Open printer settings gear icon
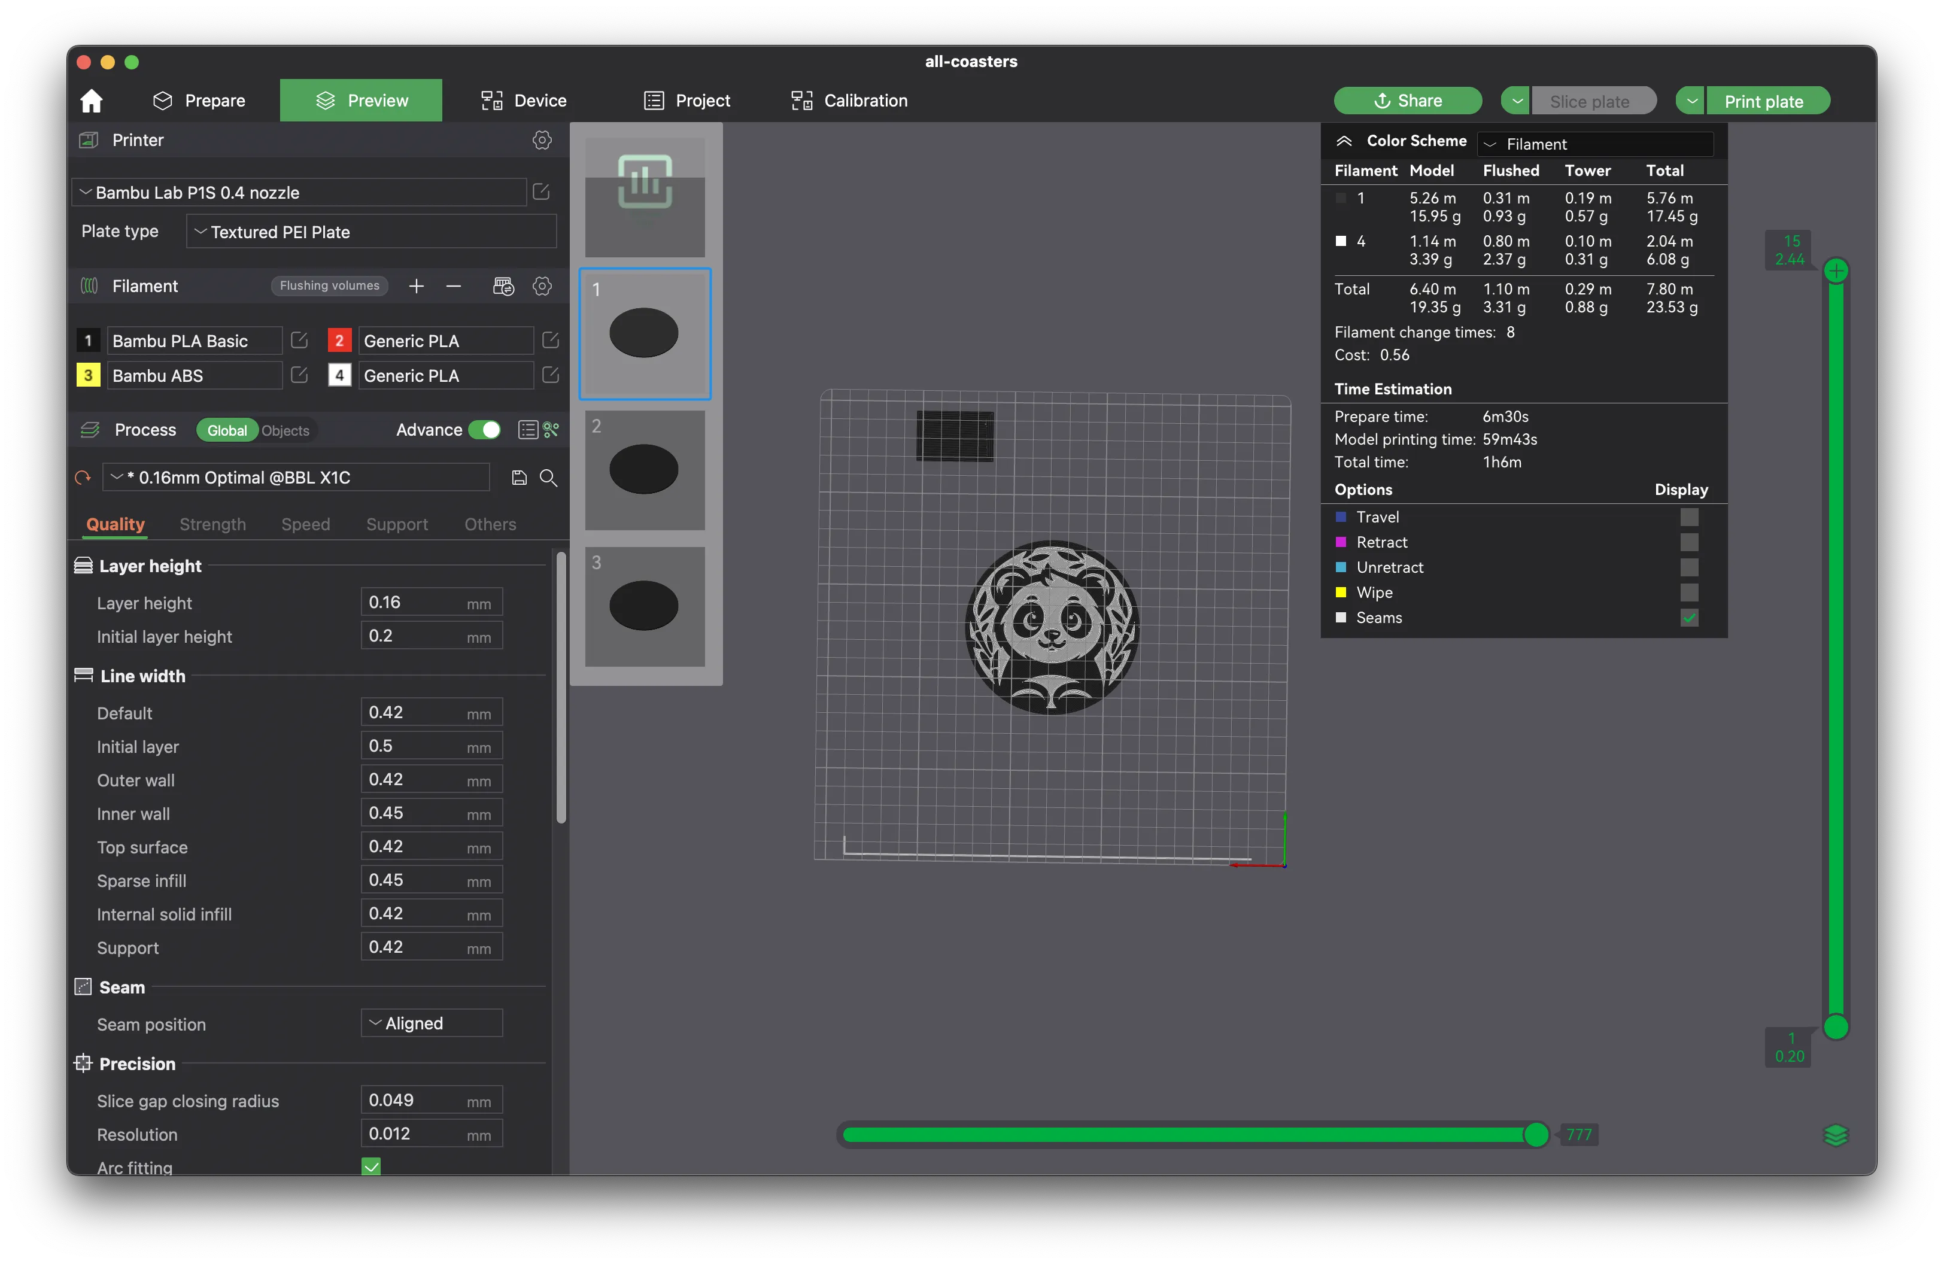 pyautogui.click(x=542, y=141)
